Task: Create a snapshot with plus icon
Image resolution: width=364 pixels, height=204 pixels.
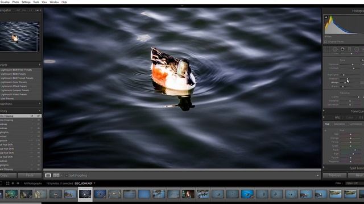Action: tap(39, 104)
